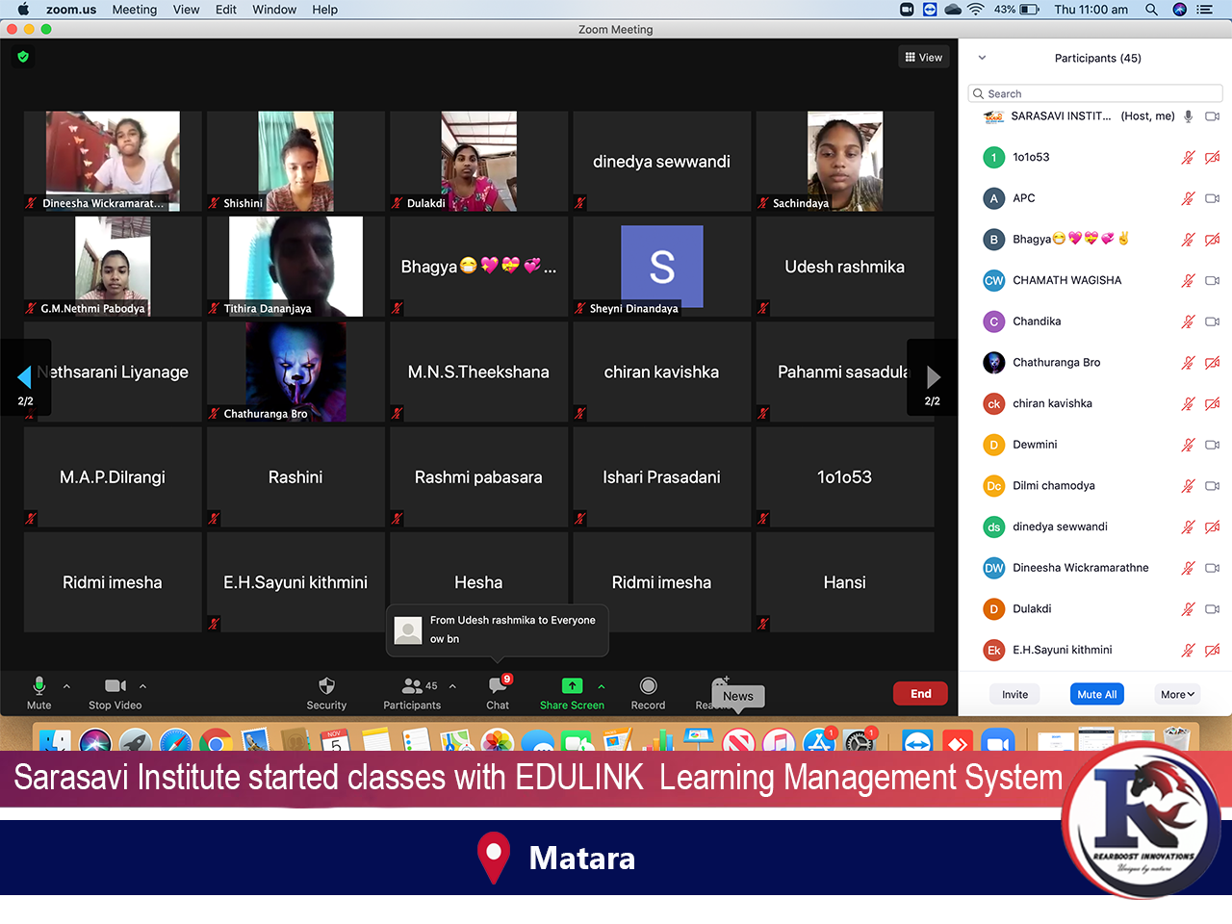Click the green Share Screen icon
1232x924 pixels.
572,685
